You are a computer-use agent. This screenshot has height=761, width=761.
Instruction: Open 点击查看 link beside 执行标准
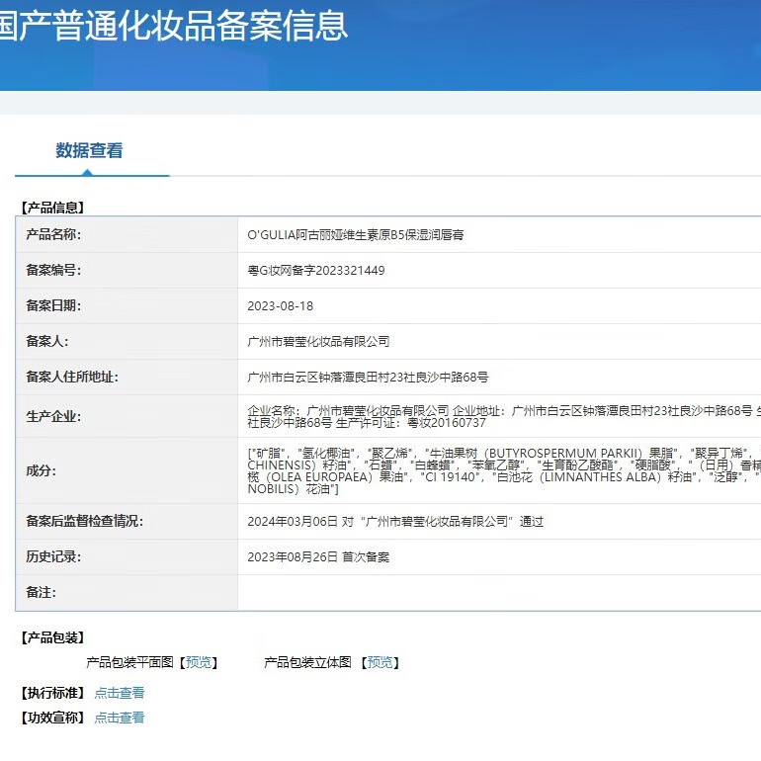coord(120,693)
